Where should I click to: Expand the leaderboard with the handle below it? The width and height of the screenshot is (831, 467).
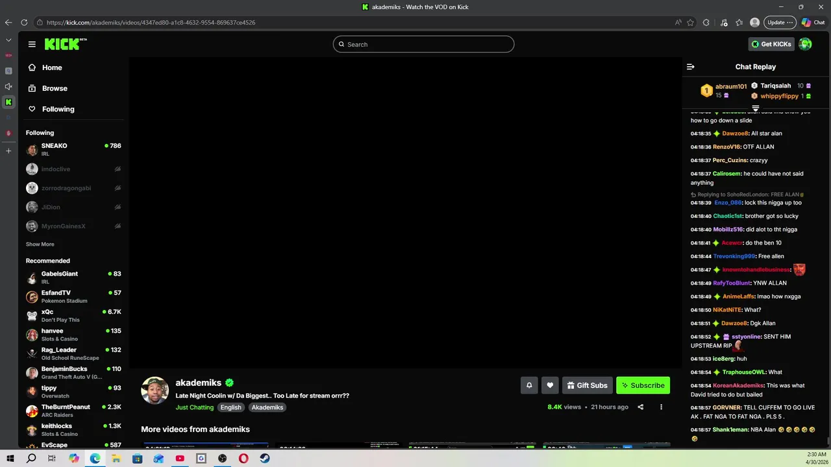tap(755, 108)
